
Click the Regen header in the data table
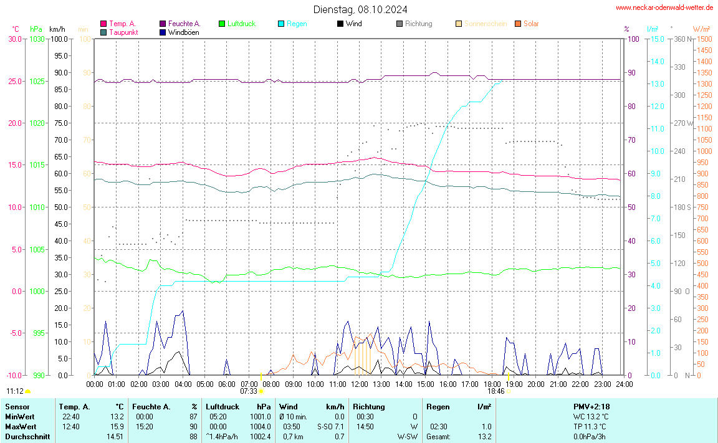[x=438, y=406]
